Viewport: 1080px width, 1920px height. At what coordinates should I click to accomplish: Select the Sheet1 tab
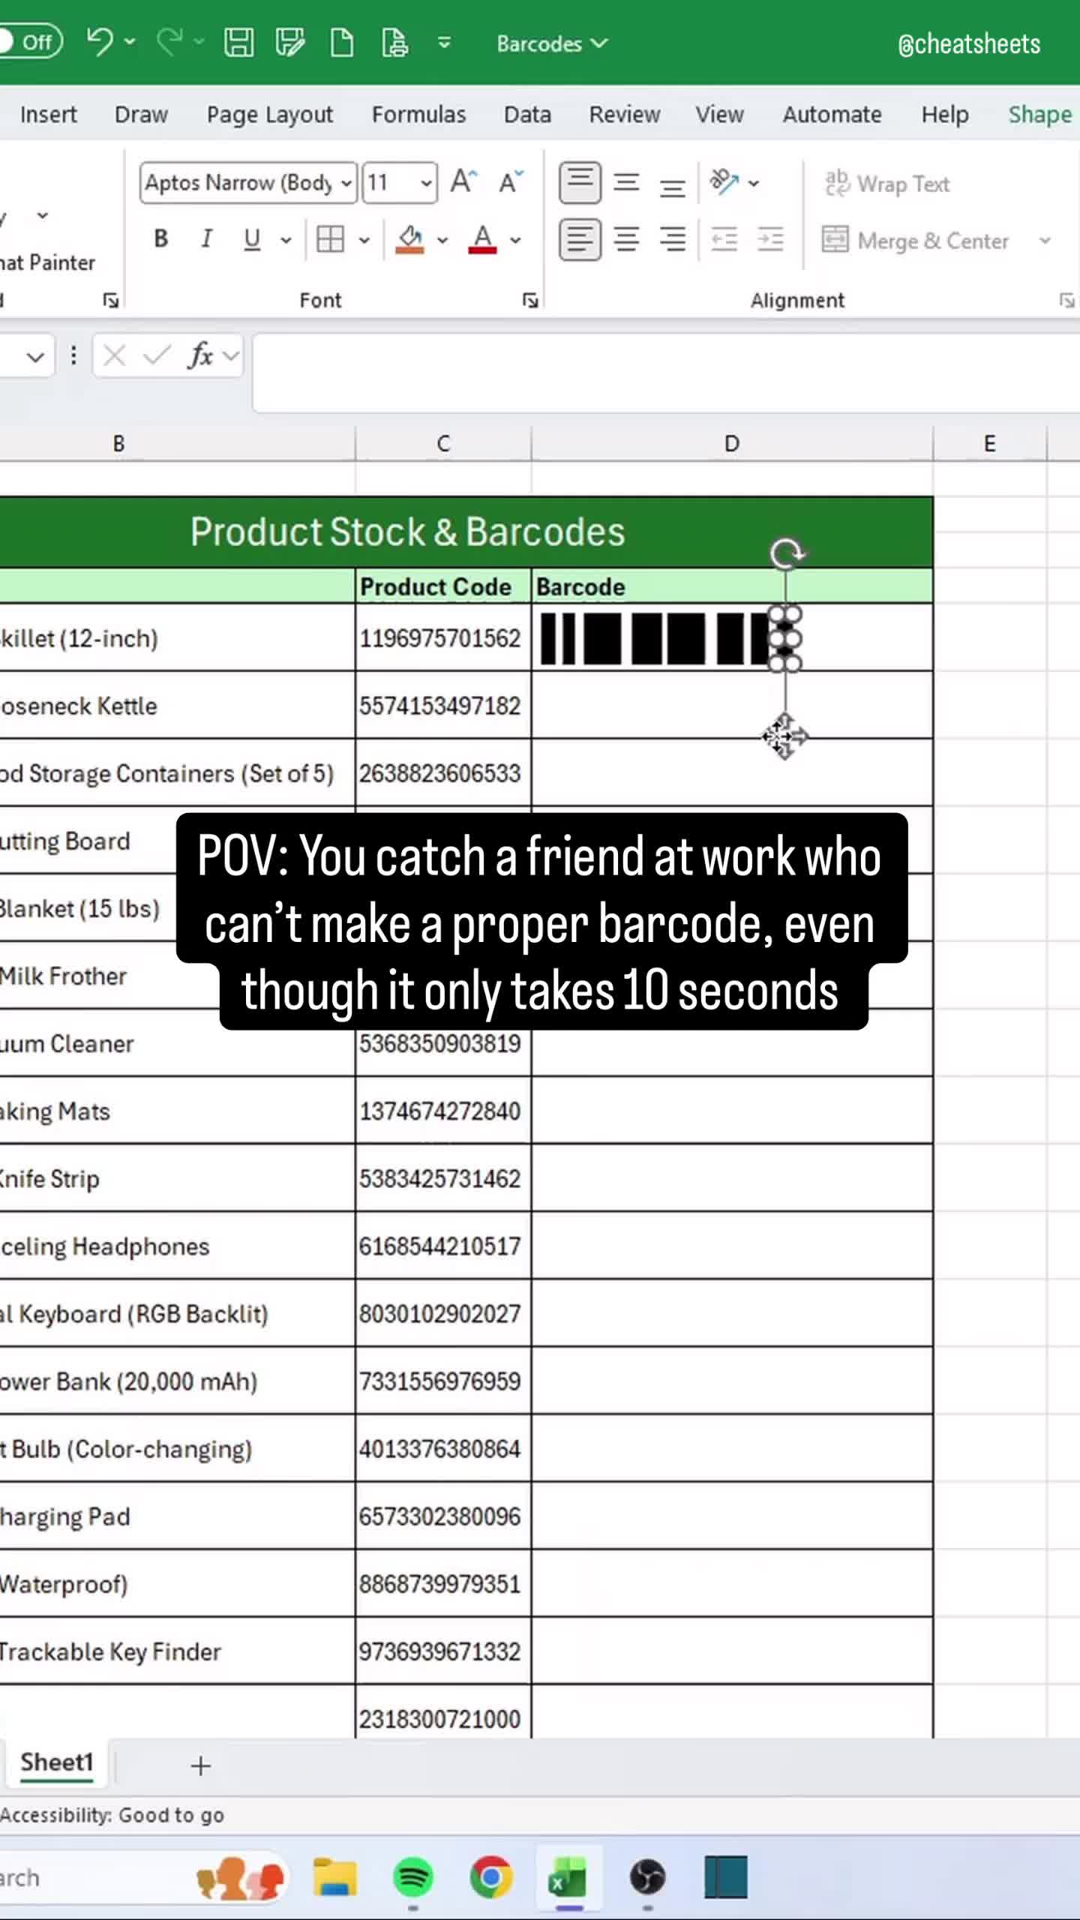click(x=56, y=1762)
